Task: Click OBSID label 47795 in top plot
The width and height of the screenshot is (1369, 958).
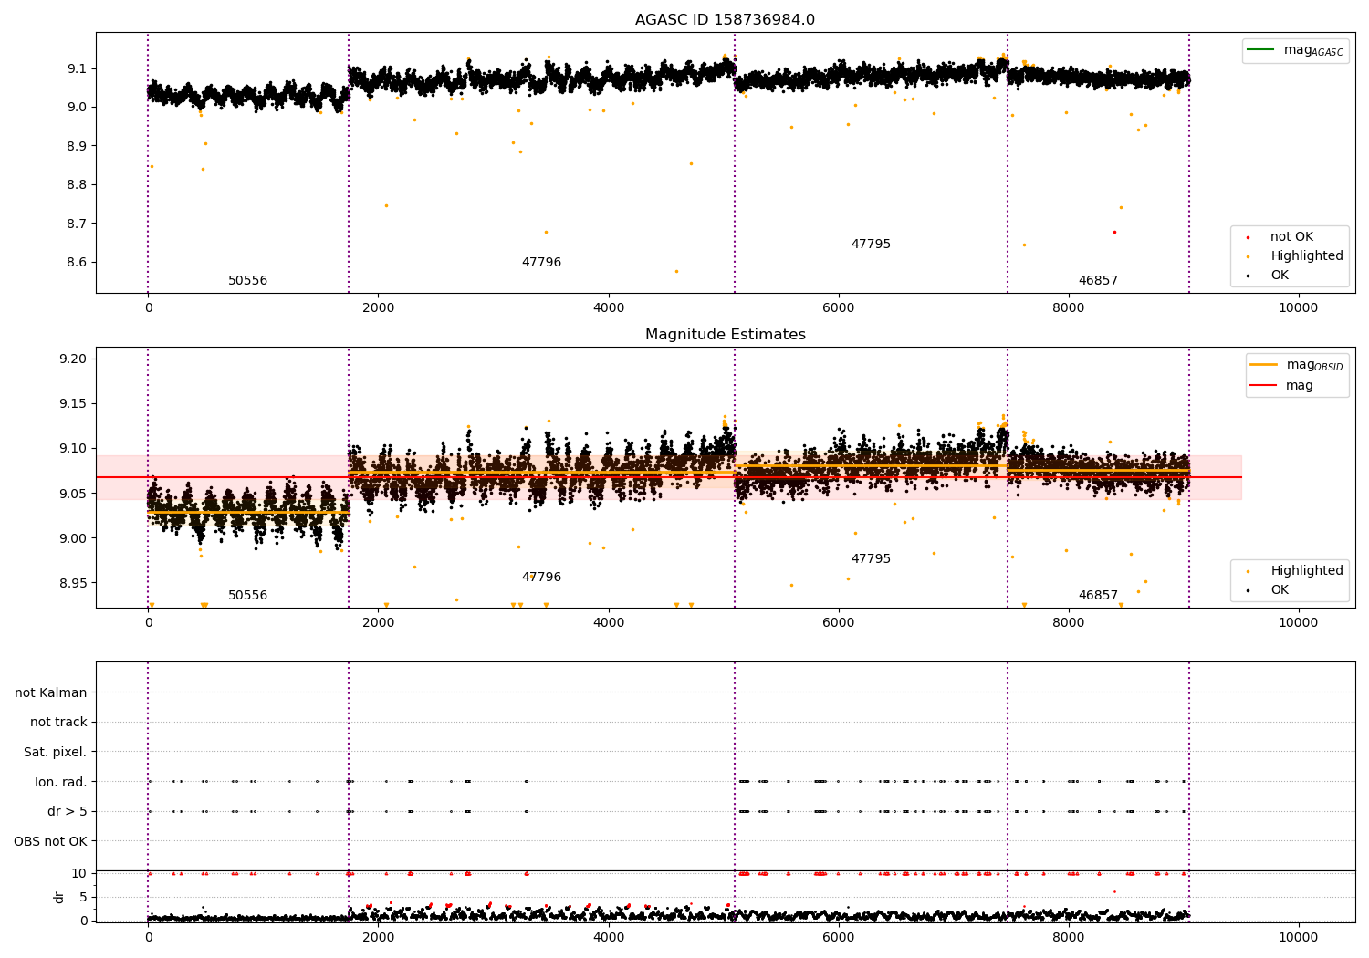Action: coord(871,245)
